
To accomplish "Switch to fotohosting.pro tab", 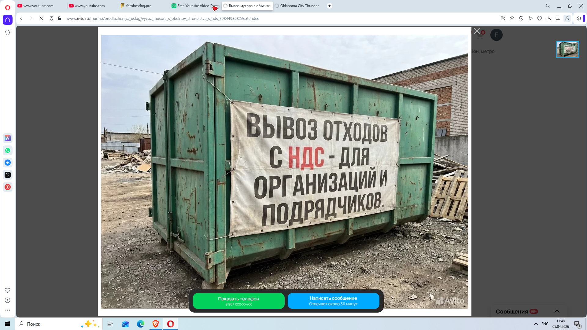I will [x=138, y=6].
